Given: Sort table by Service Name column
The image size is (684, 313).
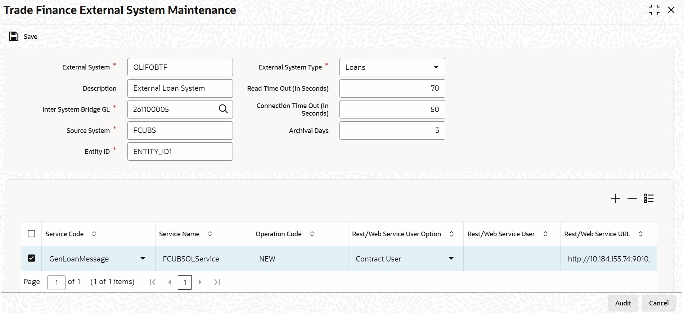Looking at the screenshot, I should click(x=210, y=234).
